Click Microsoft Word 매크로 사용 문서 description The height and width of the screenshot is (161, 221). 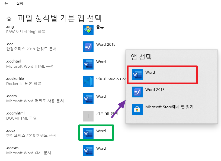tap(35, 101)
